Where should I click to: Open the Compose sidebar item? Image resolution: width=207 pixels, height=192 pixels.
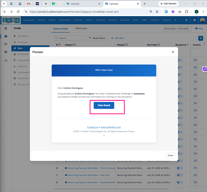(x=22, y=42)
